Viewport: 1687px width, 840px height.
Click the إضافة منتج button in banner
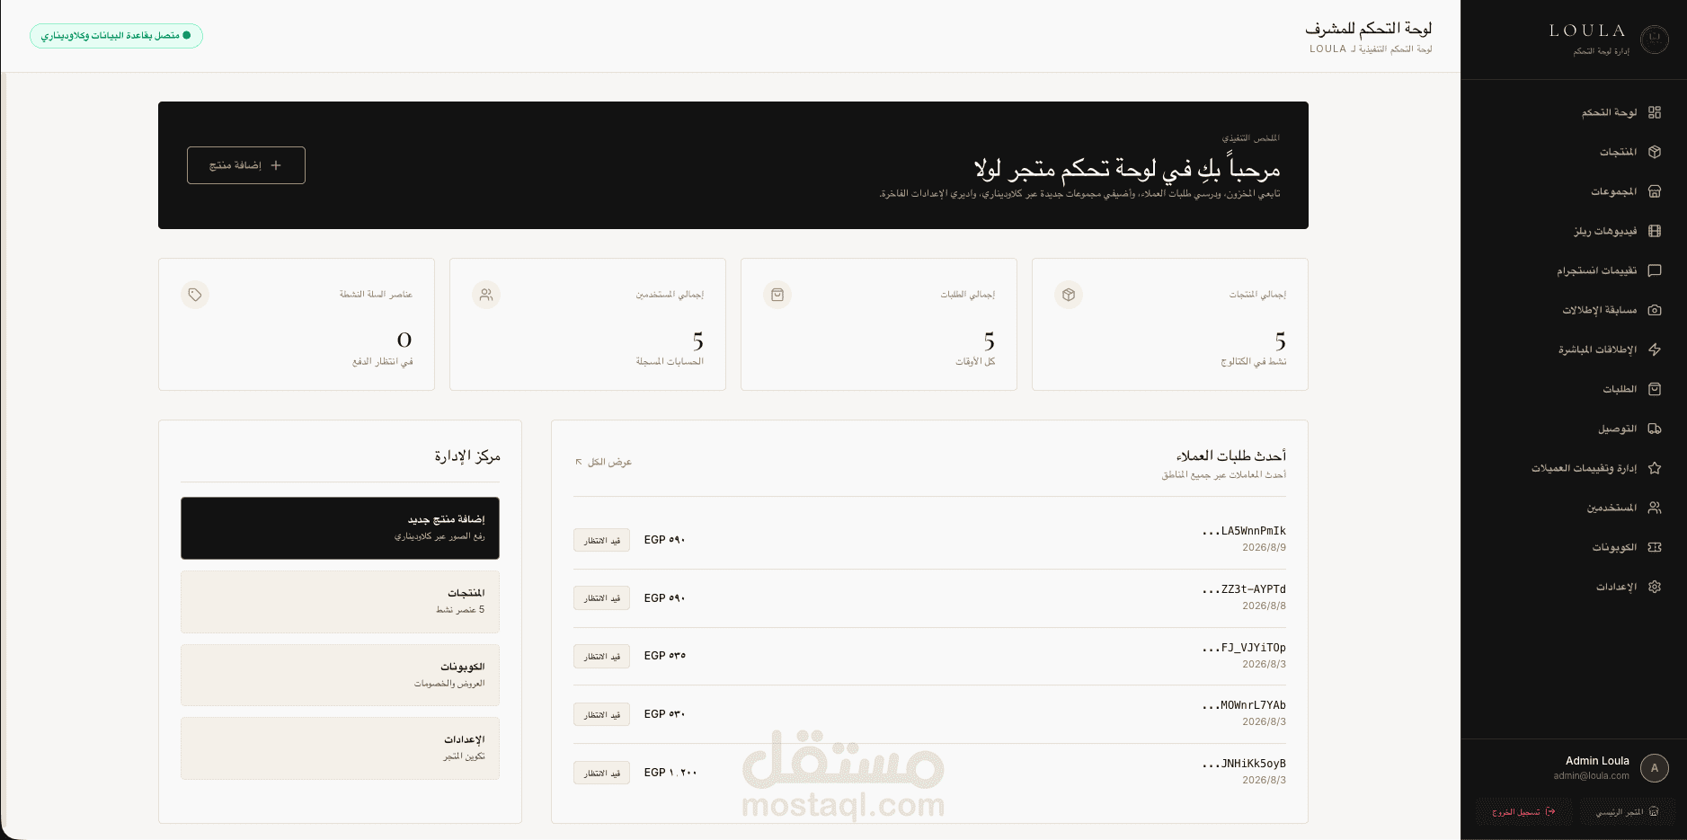point(246,165)
